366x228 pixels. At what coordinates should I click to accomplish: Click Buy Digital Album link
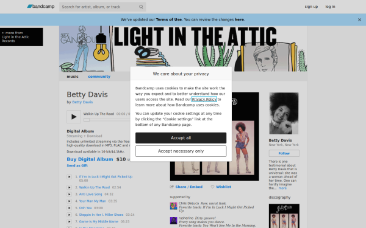pos(90,159)
